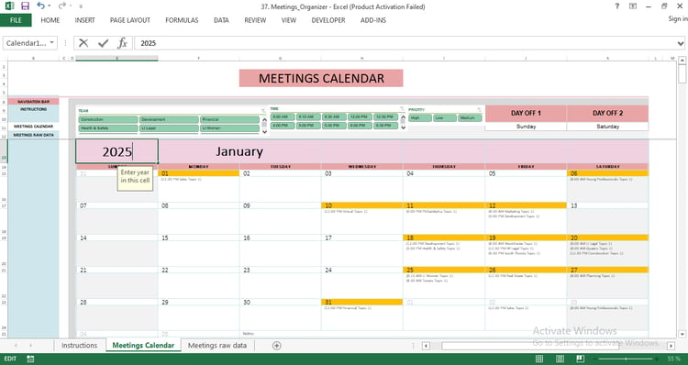This screenshot has height=365, width=688.
Task: Go to next sheet tab arrow
Action: pyautogui.click(x=30, y=346)
